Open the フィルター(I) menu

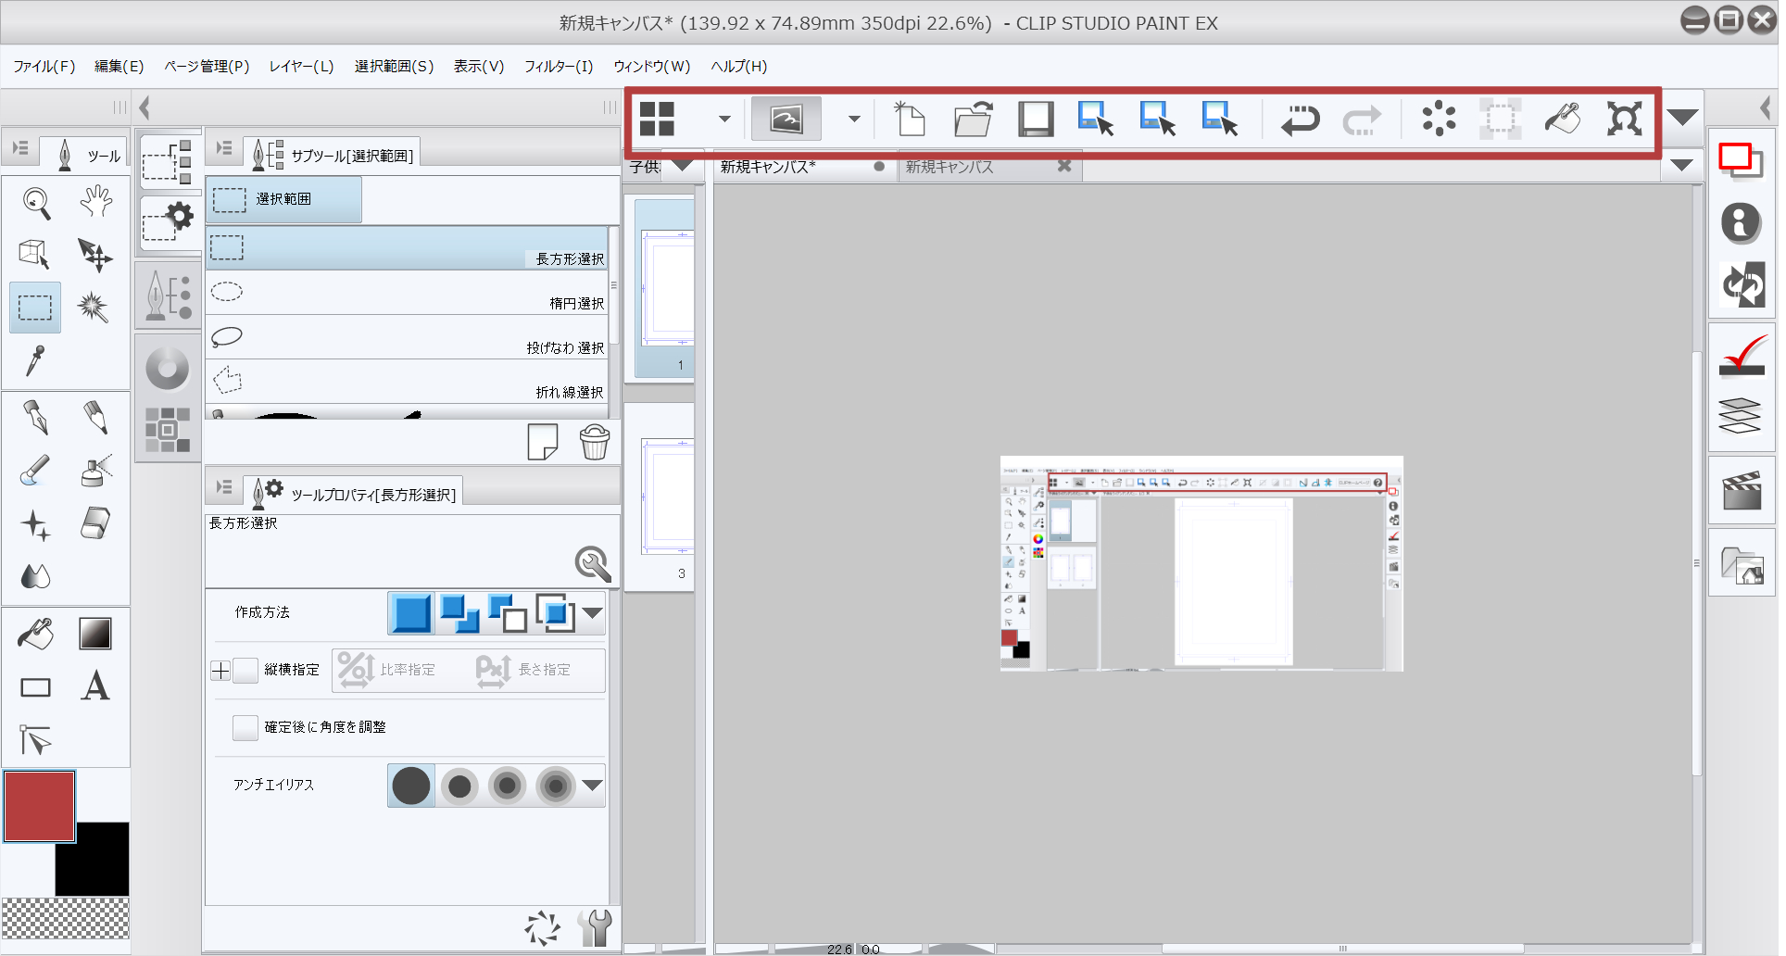[x=558, y=67]
